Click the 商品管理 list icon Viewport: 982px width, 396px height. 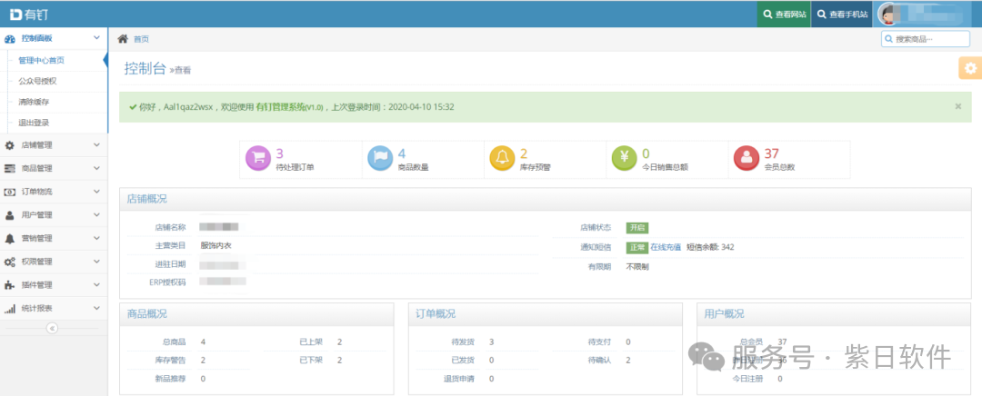9,168
